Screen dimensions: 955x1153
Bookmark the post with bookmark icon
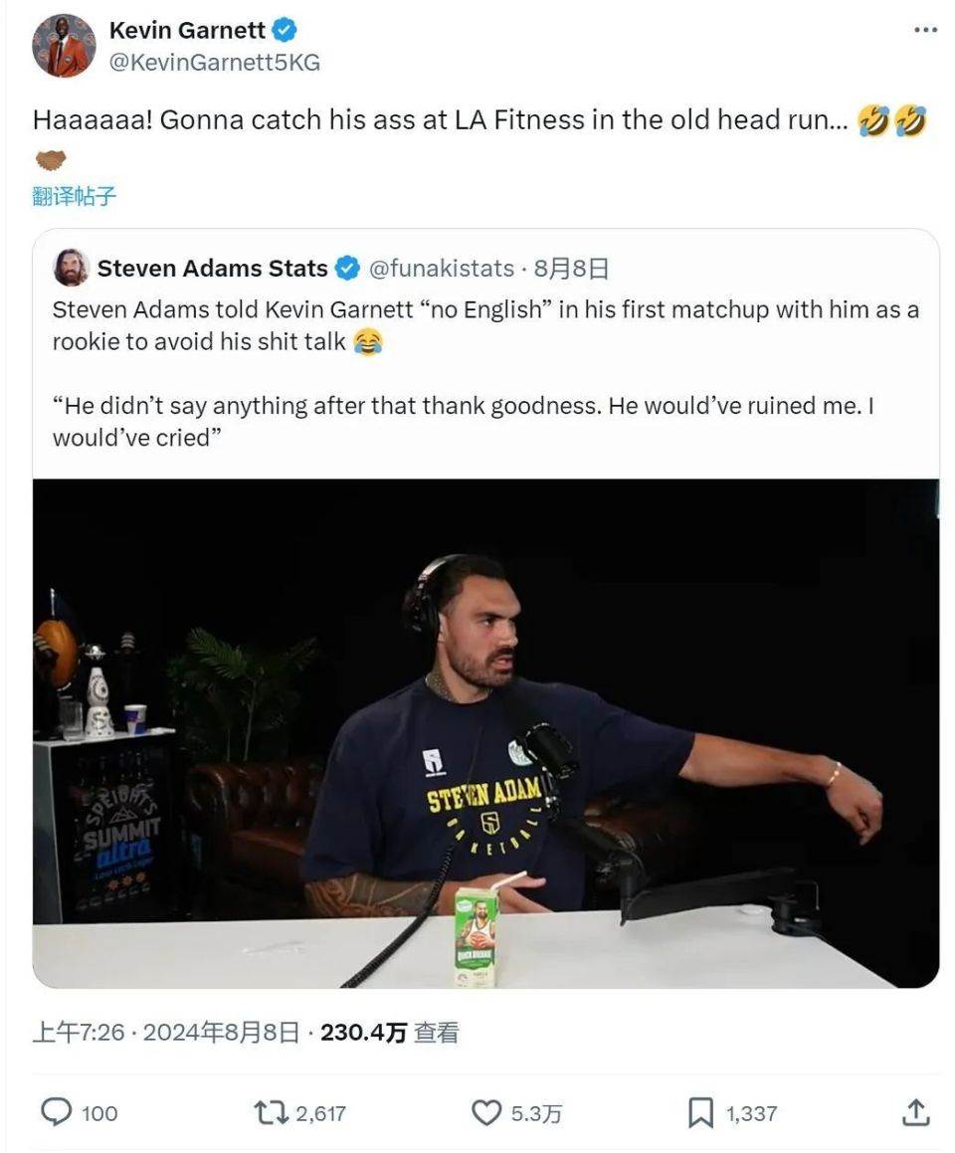pyautogui.click(x=700, y=1112)
